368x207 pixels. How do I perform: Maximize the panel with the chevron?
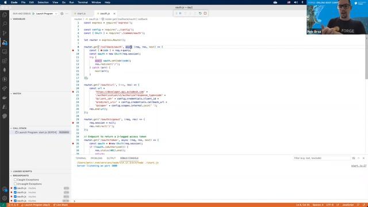(359, 158)
